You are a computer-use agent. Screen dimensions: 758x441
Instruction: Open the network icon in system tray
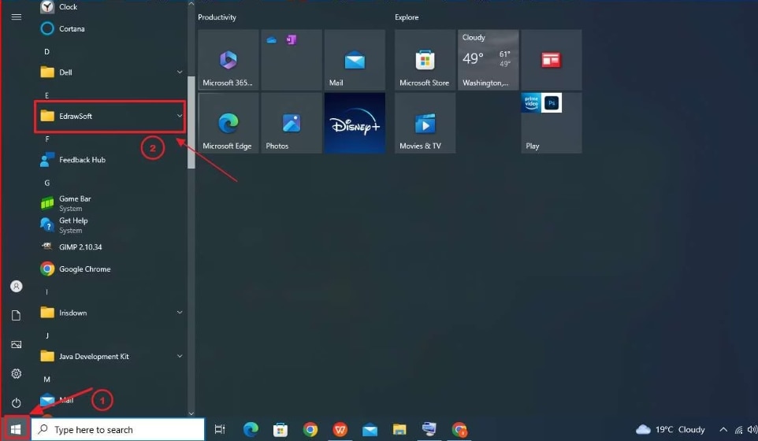coord(738,429)
